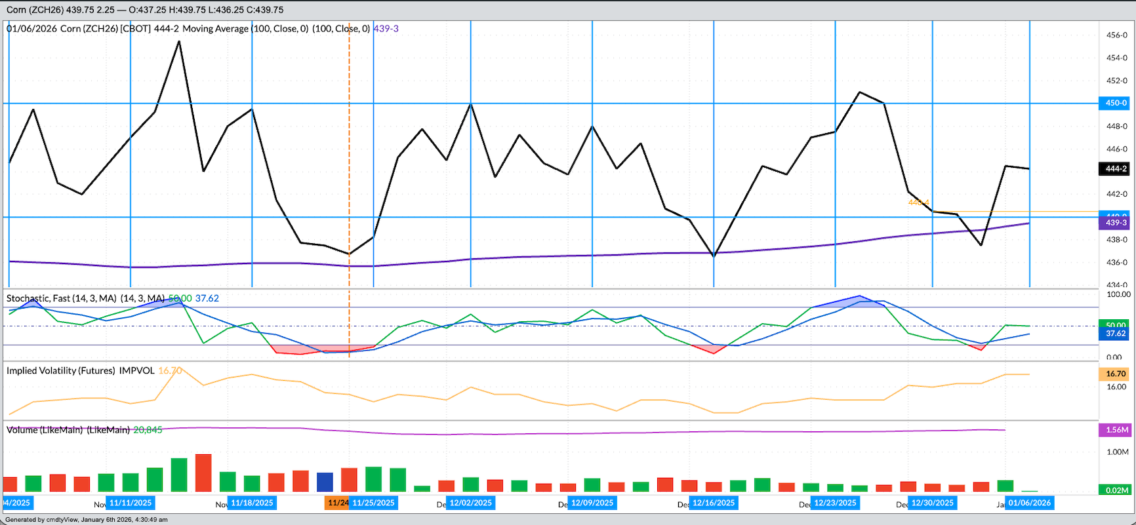Screen dimensions: 1136x525
Task: Select the 01/06/2026 date marker
Action: click(1029, 503)
